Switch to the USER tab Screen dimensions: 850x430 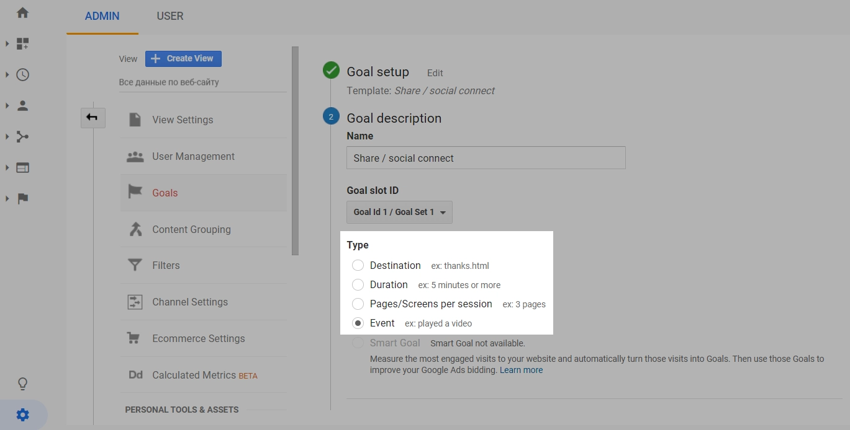(170, 16)
